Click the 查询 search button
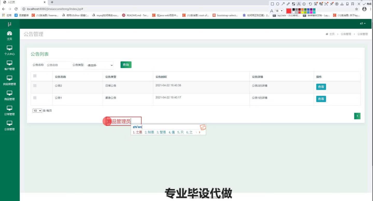373x201 pixels. click(126, 65)
